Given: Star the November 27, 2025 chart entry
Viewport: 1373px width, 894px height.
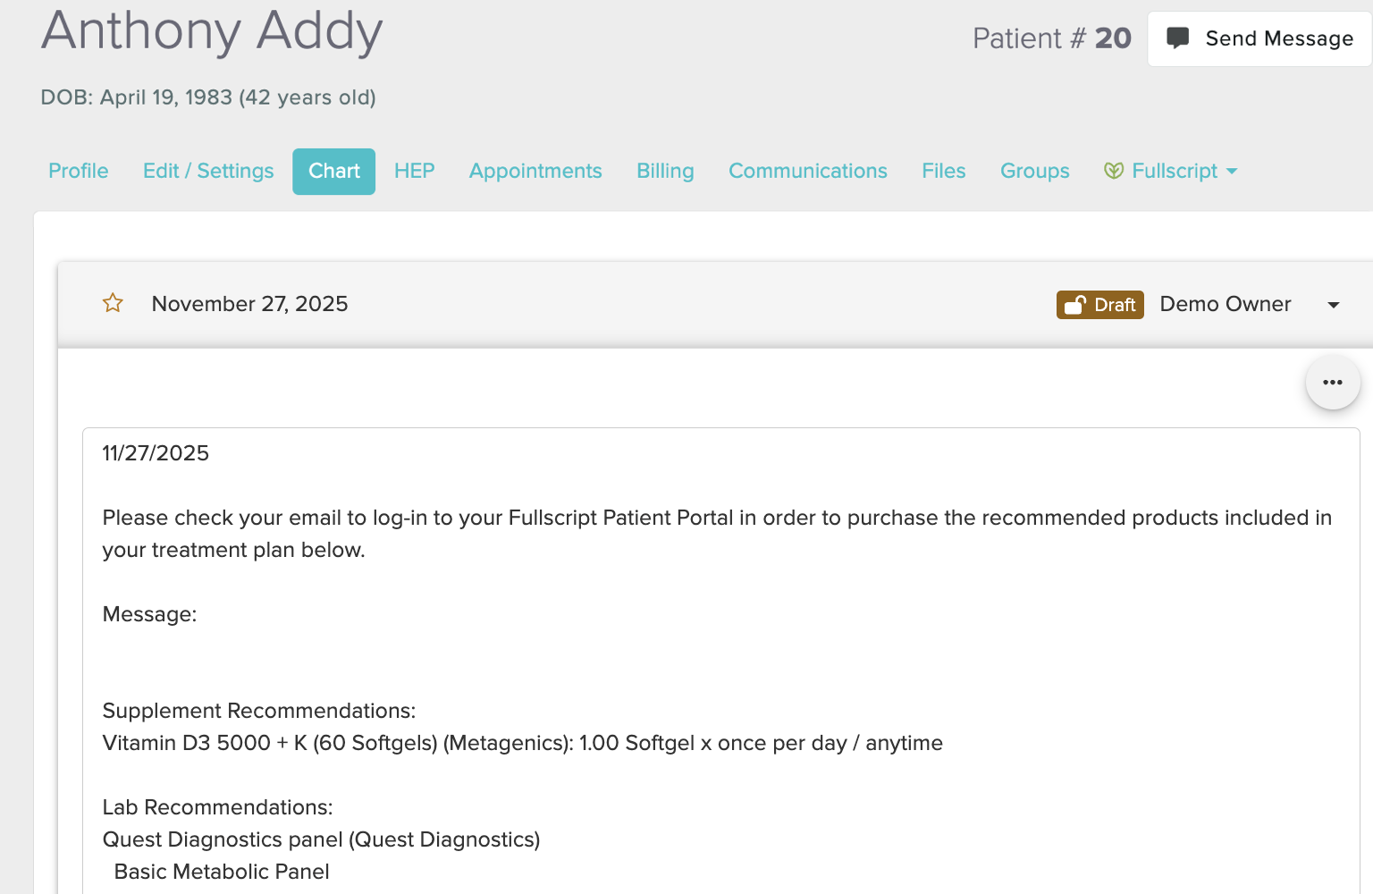Looking at the screenshot, I should point(113,303).
